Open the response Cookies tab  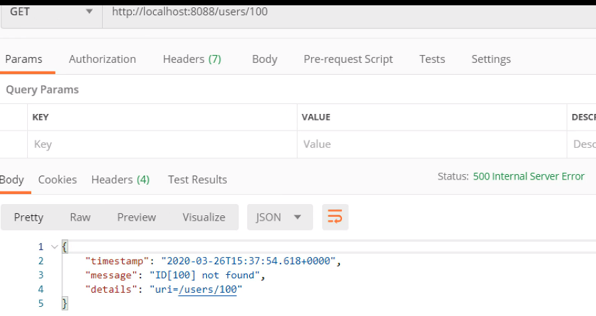pos(58,180)
